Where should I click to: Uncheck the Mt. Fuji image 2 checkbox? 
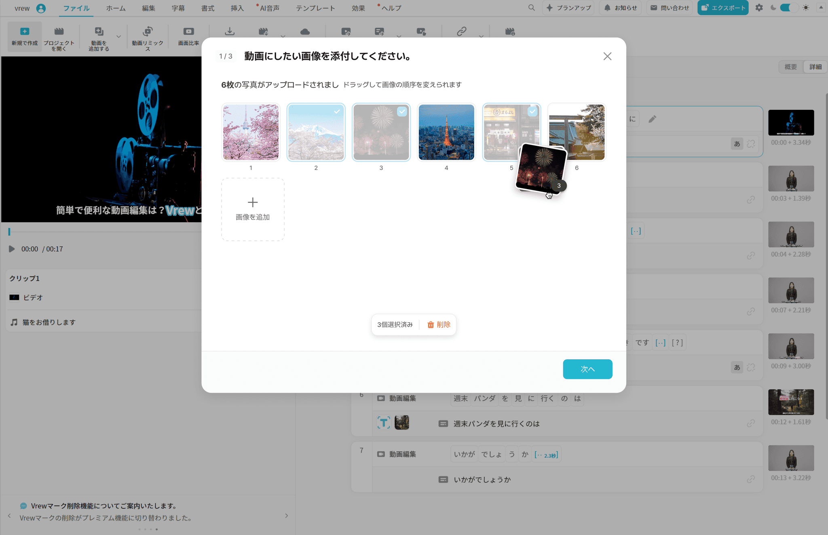(x=337, y=112)
